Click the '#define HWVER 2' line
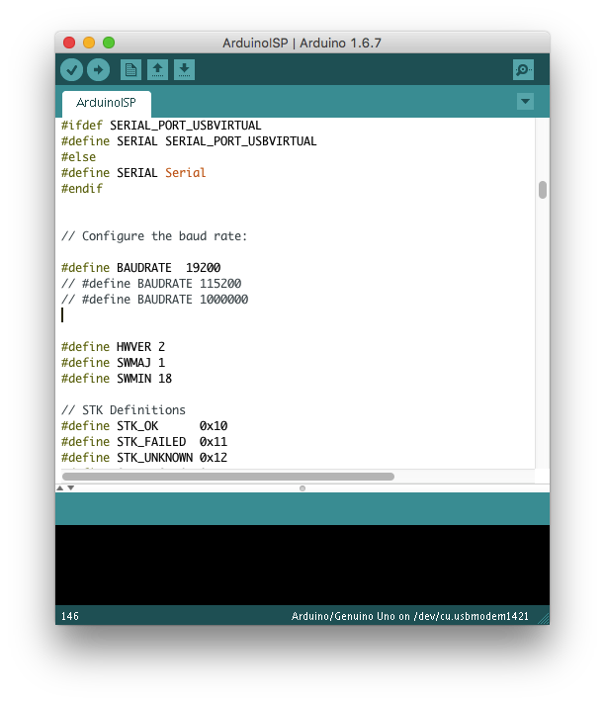Screen dimensions: 605x704 click(x=113, y=347)
